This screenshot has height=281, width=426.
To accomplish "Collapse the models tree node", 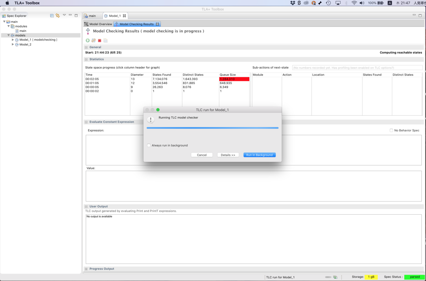I will pyautogui.click(x=9, y=35).
